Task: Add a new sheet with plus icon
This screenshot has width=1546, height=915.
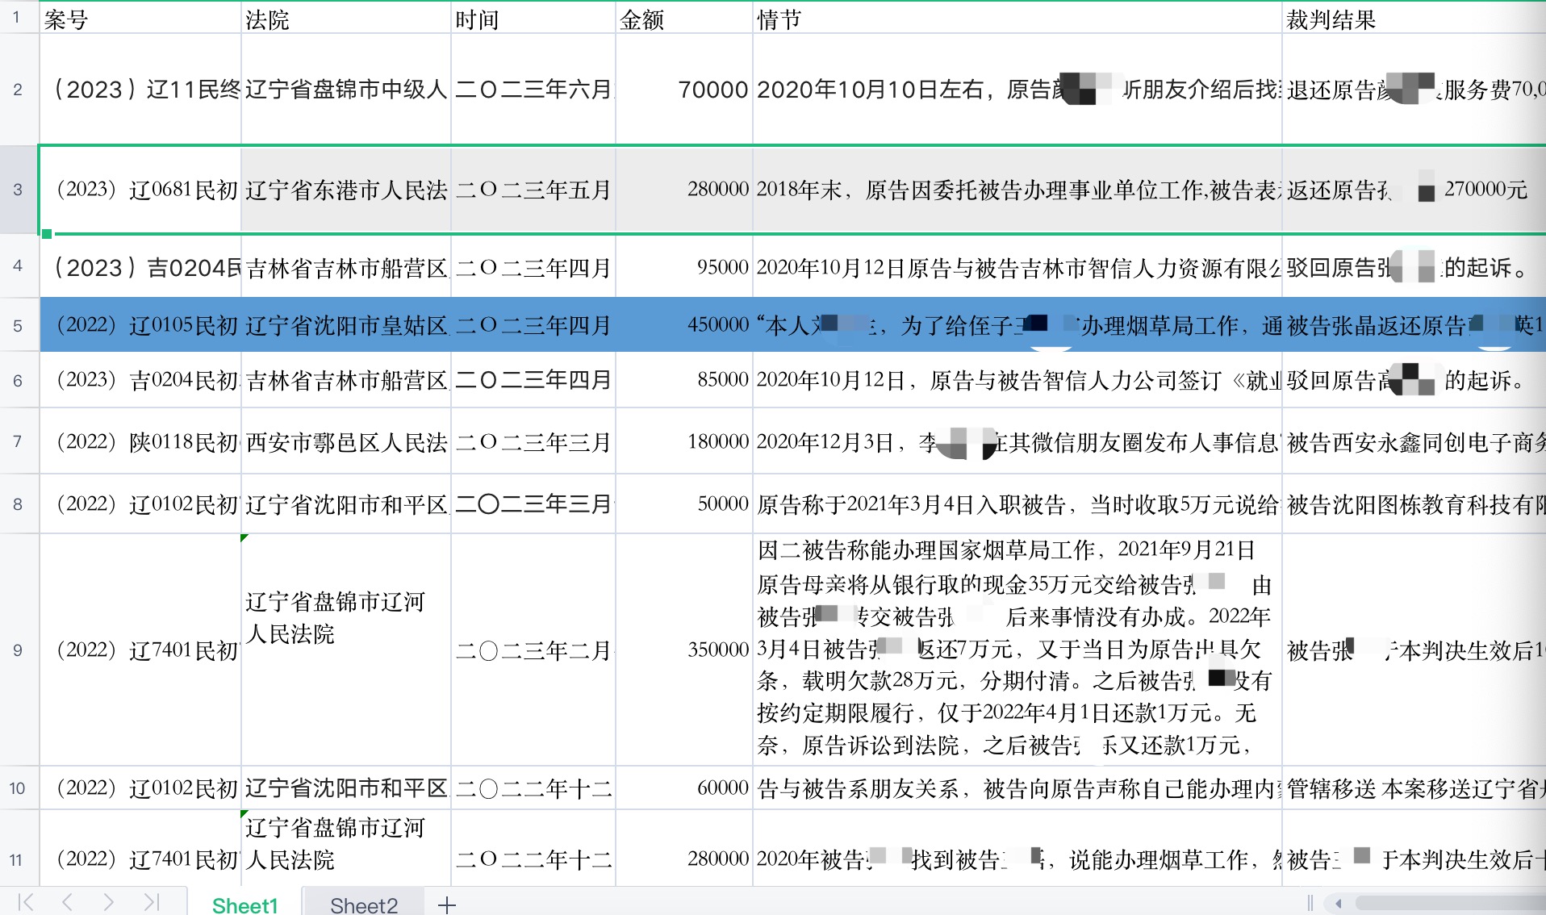Action: (x=447, y=905)
